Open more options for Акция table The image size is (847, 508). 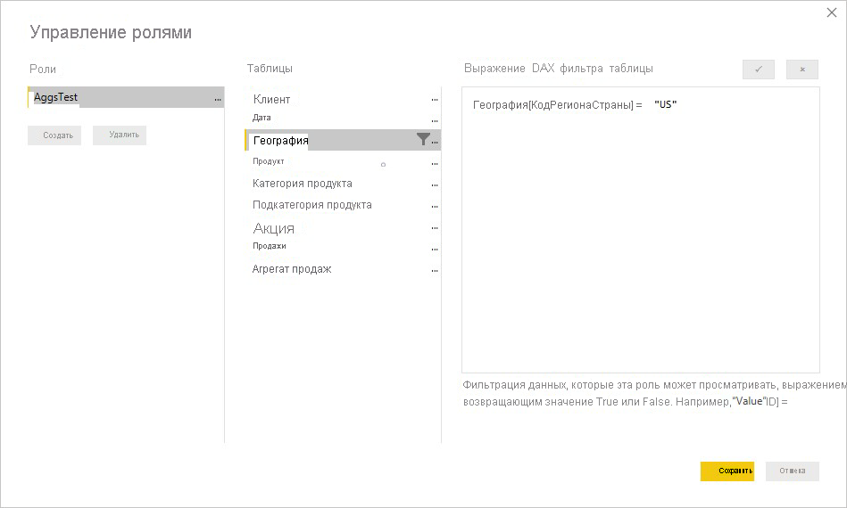(x=435, y=228)
